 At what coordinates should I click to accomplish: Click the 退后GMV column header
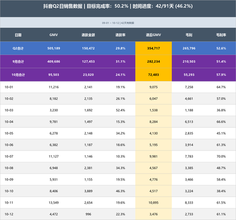[x=153, y=35]
